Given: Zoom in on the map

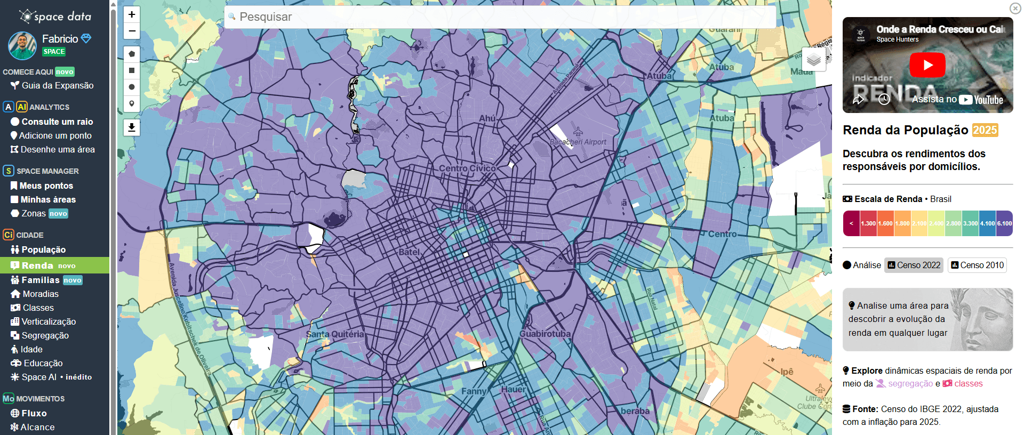Looking at the screenshot, I should [x=132, y=14].
